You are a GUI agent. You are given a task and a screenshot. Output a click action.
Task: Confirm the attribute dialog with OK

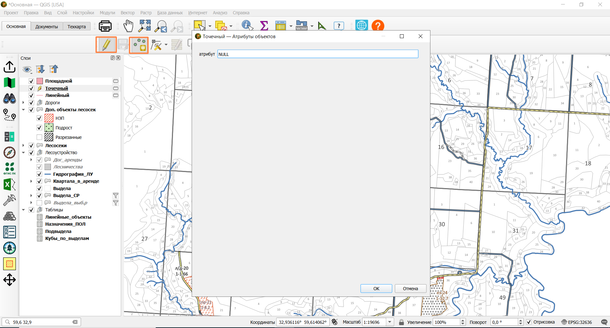[x=376, y=289]
